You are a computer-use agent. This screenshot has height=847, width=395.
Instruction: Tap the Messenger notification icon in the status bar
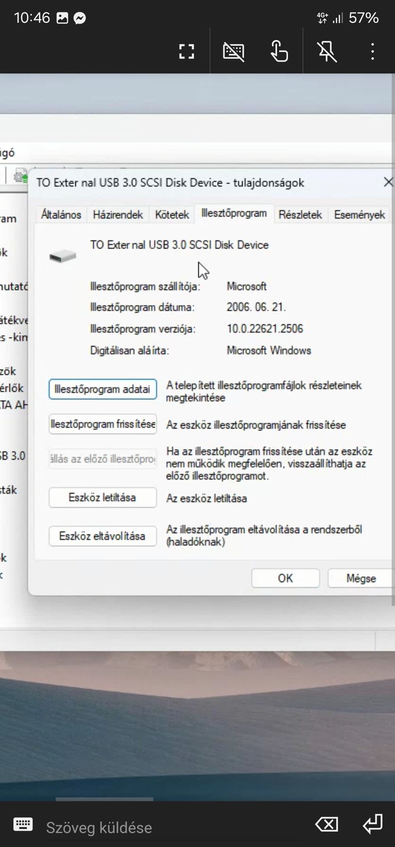(x=80, y=18)
